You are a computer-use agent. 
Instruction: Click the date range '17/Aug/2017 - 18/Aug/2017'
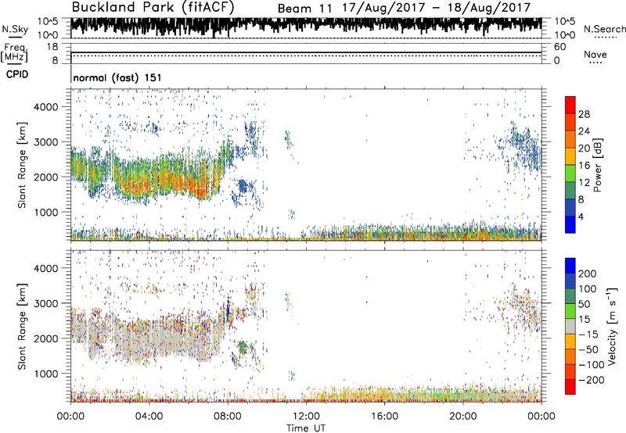(x=437, y=8)
